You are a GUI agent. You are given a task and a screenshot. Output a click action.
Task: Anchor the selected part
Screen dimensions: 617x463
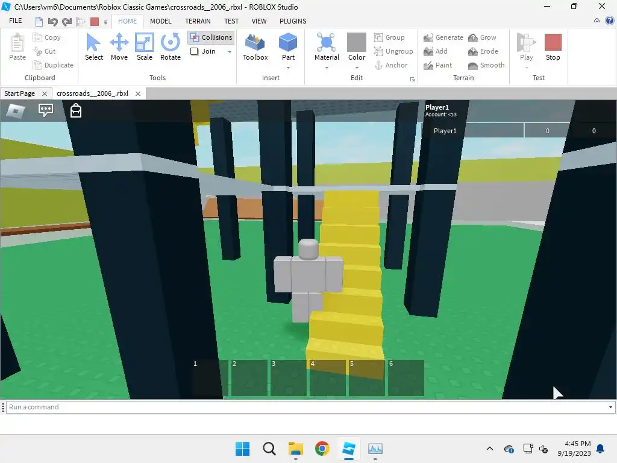pos(391,65)
